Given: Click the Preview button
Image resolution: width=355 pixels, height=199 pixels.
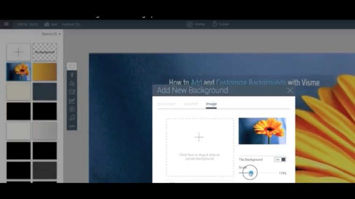Looking at the screenshot, I should (x=196, y=24).
